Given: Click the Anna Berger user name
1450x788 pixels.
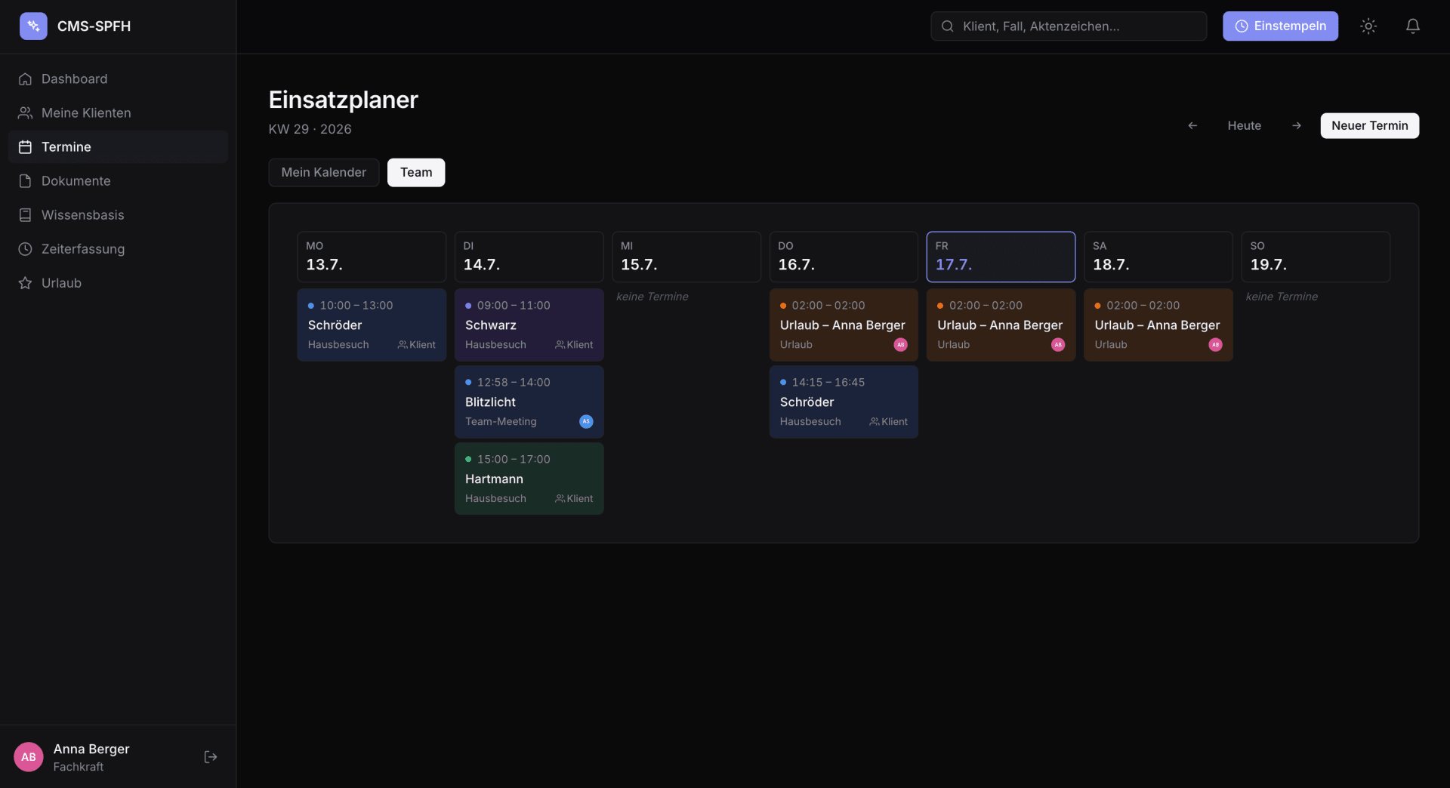Looking at the screenshot, I should tap(91, 749).
